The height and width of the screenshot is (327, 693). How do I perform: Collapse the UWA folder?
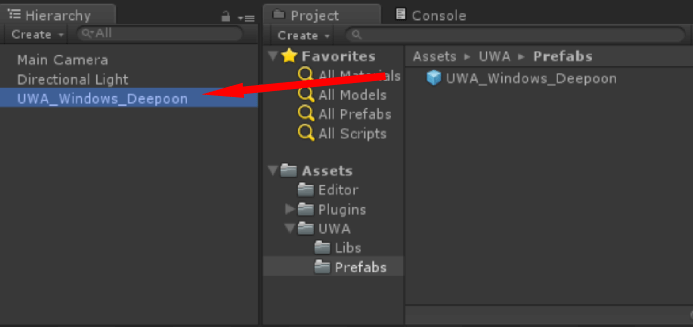point(290,228)
